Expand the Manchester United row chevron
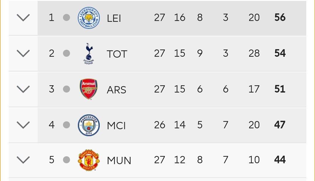 (23, 160)
